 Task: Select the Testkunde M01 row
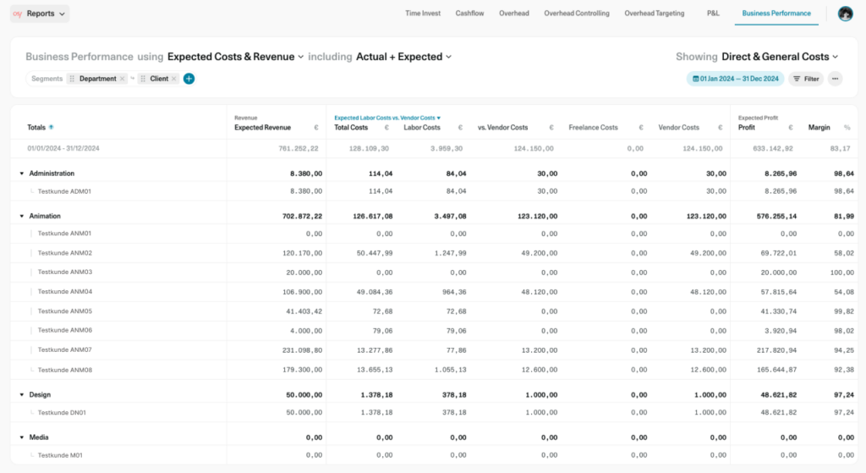point(434,455)
